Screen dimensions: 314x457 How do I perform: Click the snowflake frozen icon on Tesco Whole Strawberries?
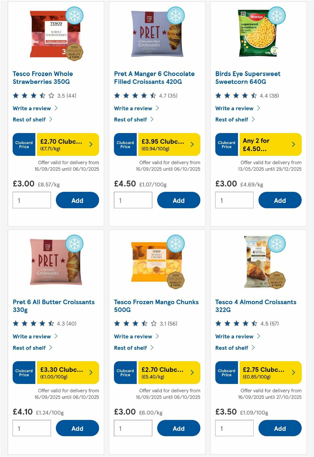[74, 15]
